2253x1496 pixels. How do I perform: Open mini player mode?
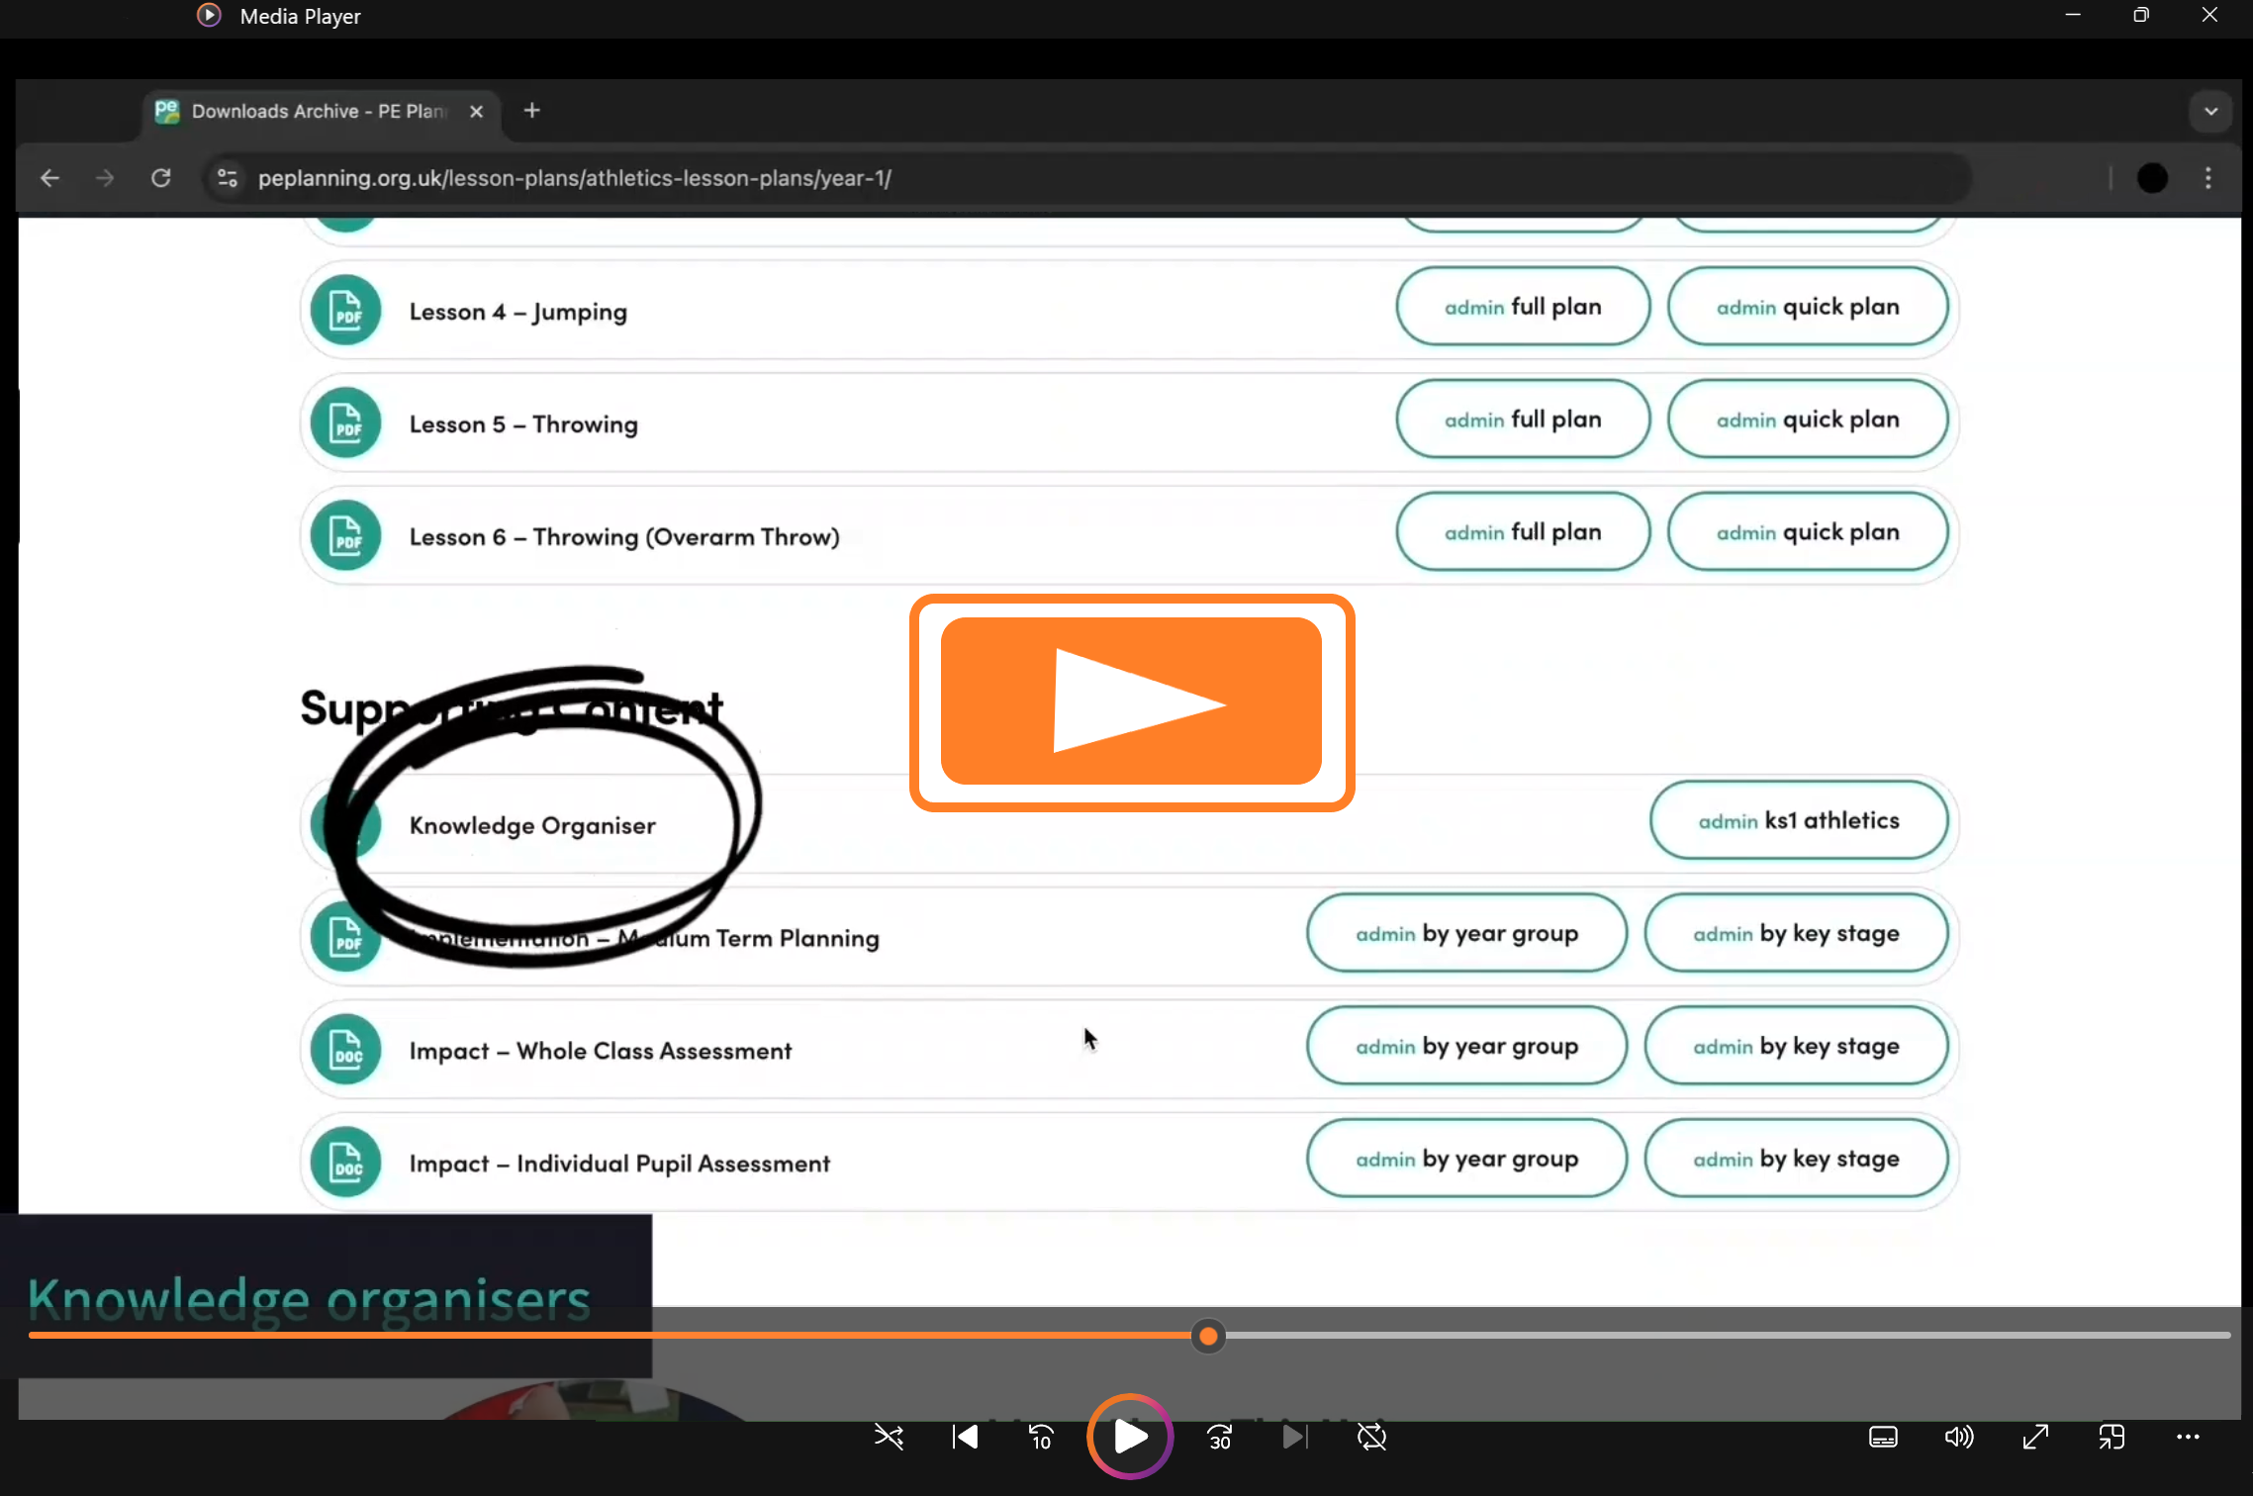2111,1437
